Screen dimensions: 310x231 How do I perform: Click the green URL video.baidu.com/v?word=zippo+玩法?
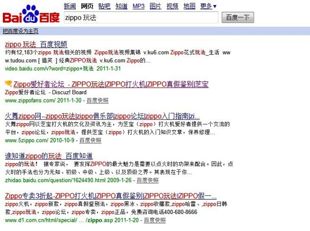[x=49, y=69]
